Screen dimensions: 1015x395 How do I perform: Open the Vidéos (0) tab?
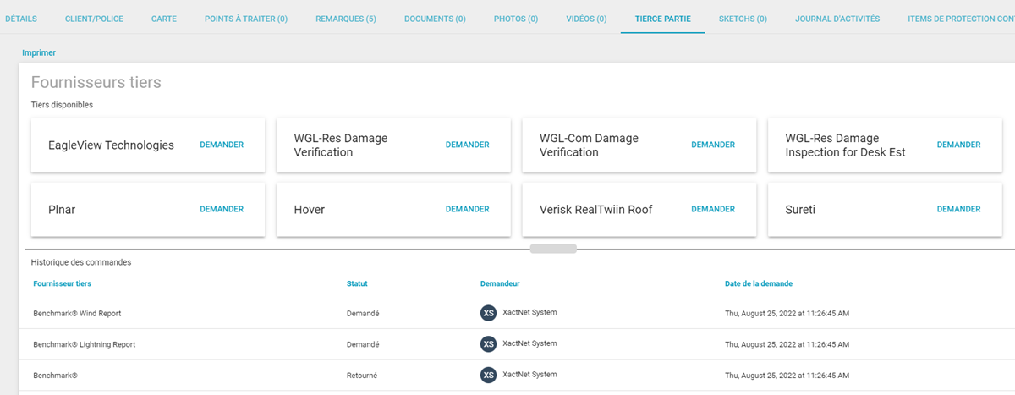pyautogui.click(x=586, y=18)
